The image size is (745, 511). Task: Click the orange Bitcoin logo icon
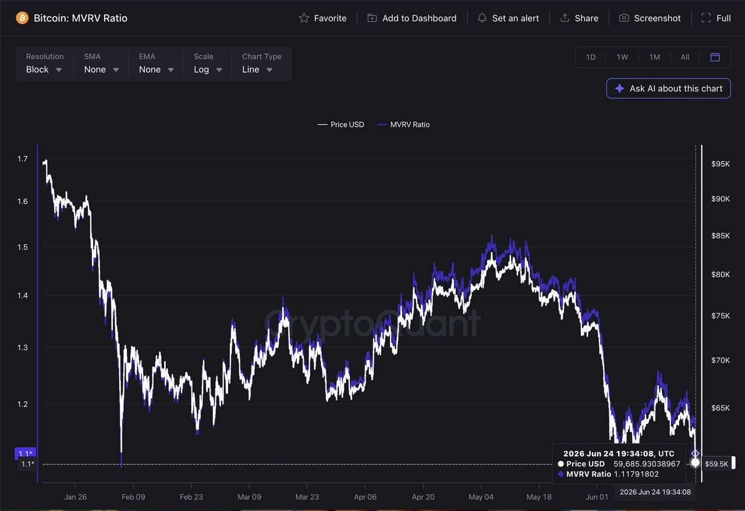pos(22,18)
